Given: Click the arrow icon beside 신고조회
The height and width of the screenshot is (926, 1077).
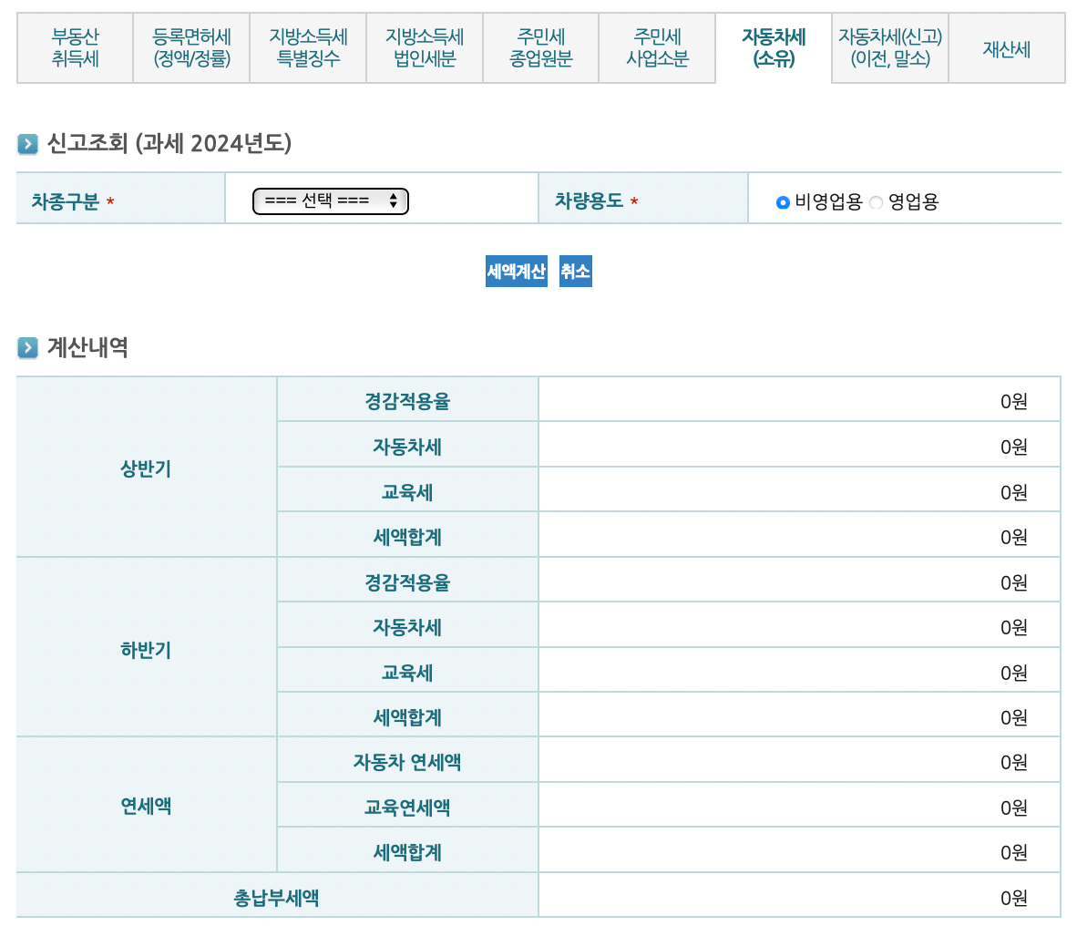Looking at the screenshot, I should [27, 144].
